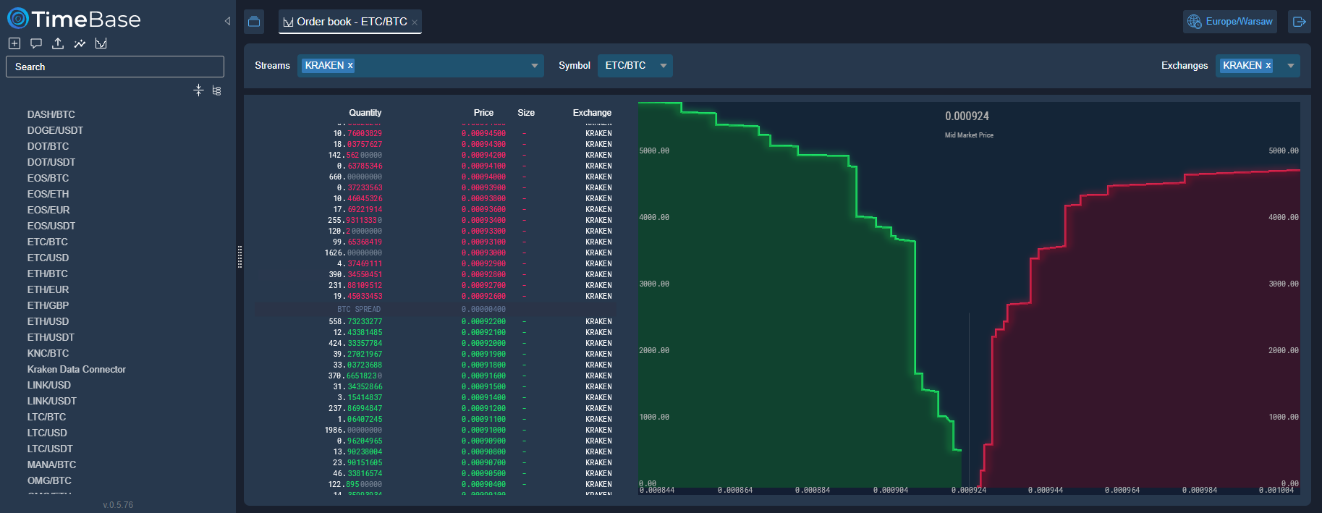Select the Order book - ETC/BTC tab

(x=346, y=22)
